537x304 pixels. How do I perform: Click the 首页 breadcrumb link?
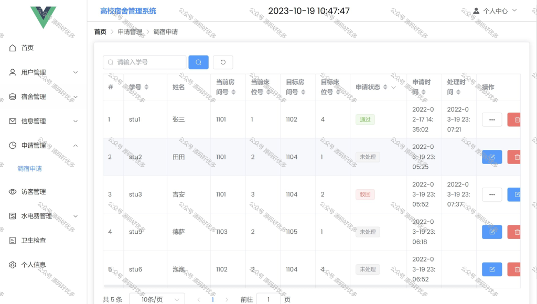[100, 32]
